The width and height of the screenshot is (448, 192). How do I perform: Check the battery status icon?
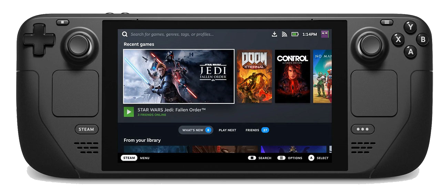point(295,34)
